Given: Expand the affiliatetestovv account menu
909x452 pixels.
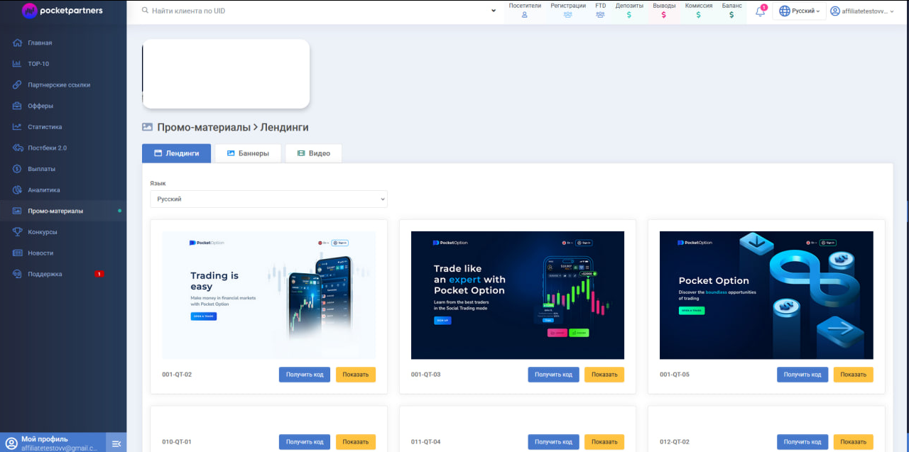Looking at the screenshot, I should coord(862,11).
